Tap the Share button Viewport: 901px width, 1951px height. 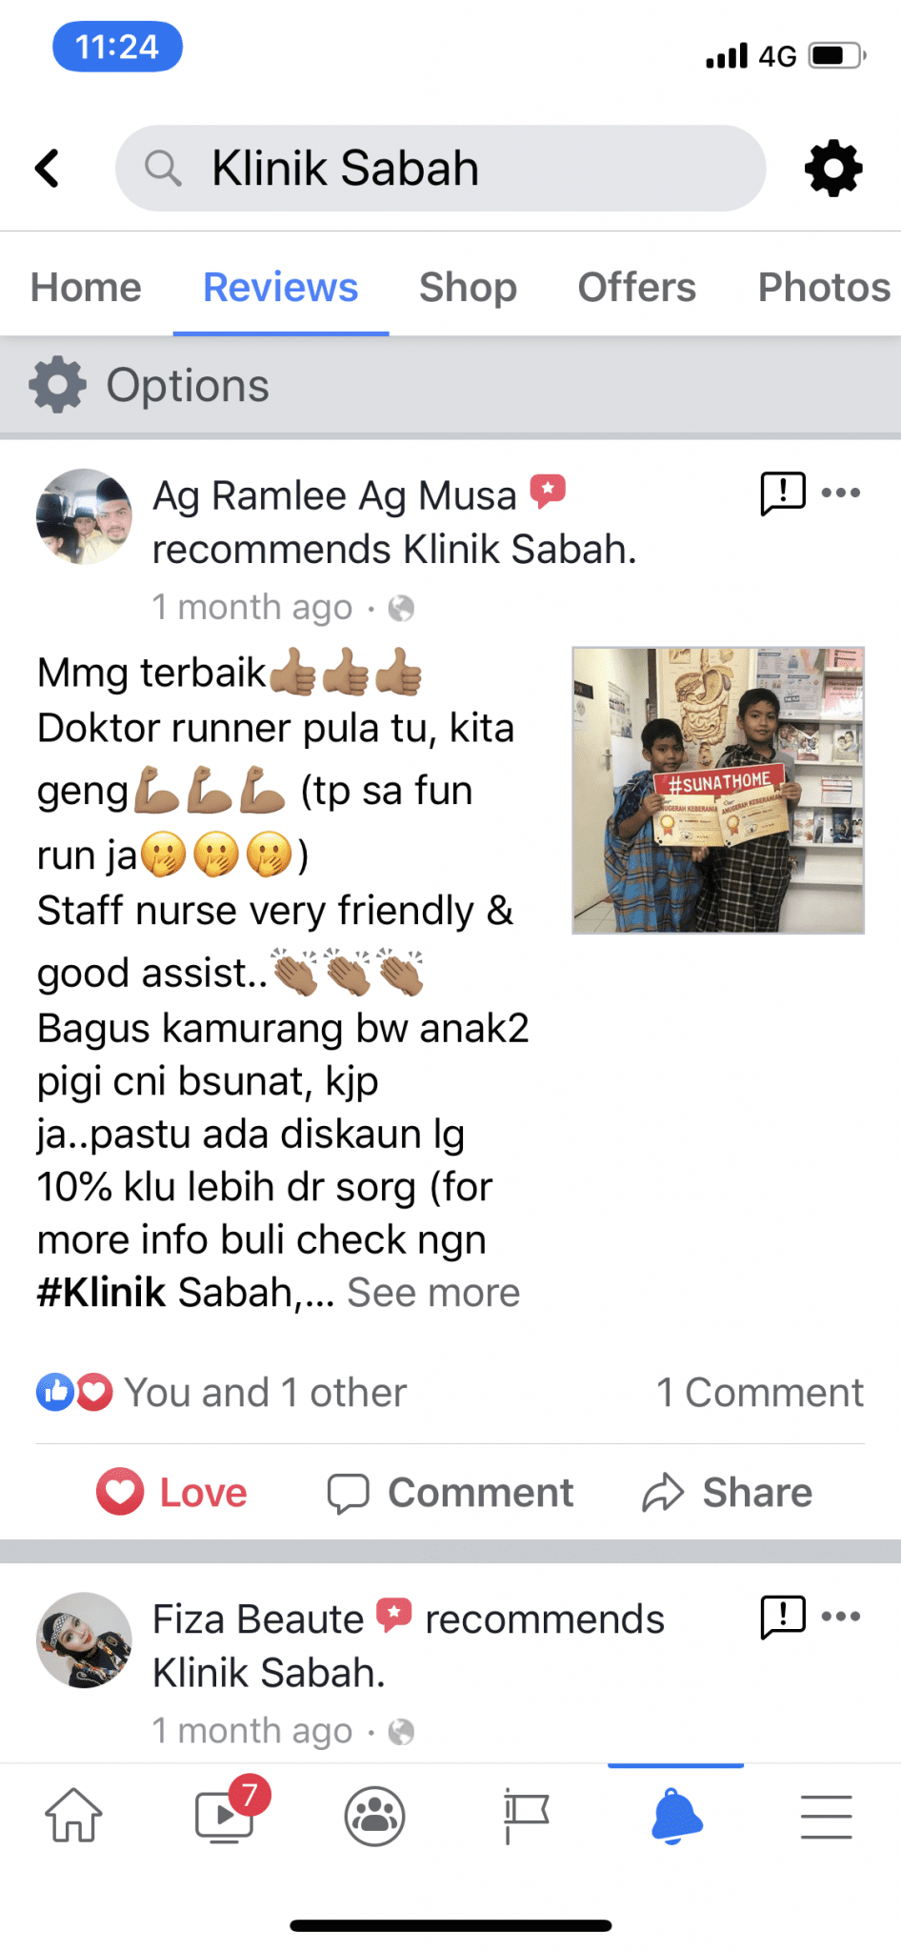pyautogui.click(x=728, y=1492)
